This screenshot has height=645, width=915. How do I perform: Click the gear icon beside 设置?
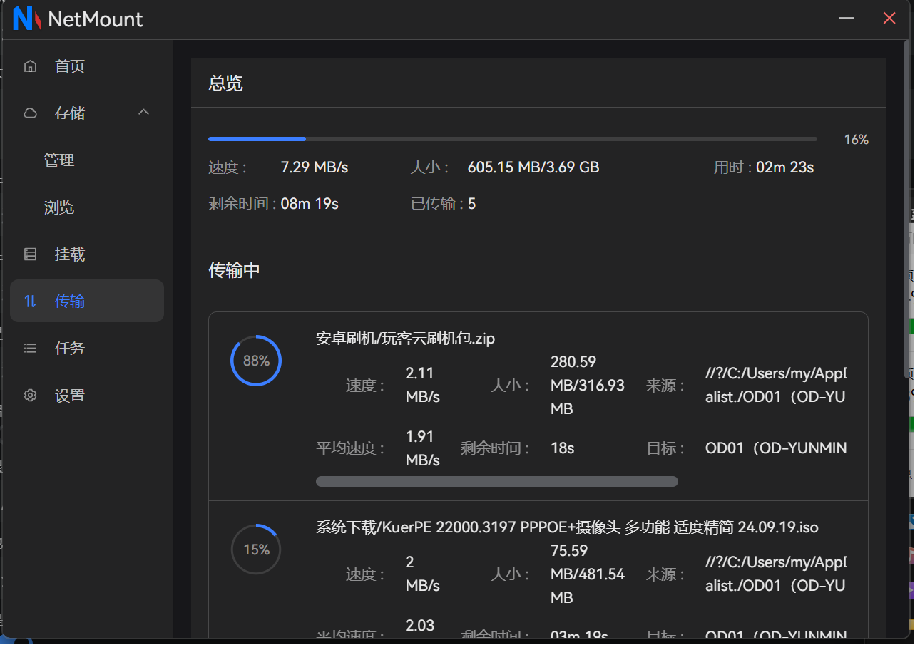tap(30, 396)
